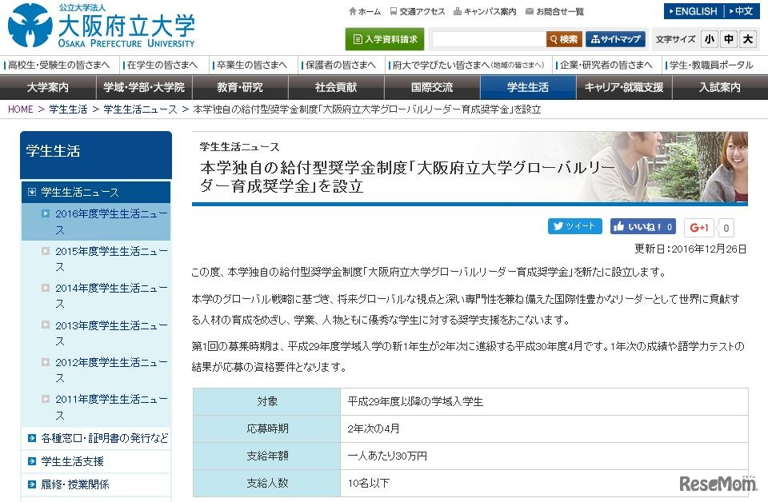Image resolution: width=768 pixels, height=502 pixels.
Task: Open お問合せ一覧 link
Action: [554, 11]
